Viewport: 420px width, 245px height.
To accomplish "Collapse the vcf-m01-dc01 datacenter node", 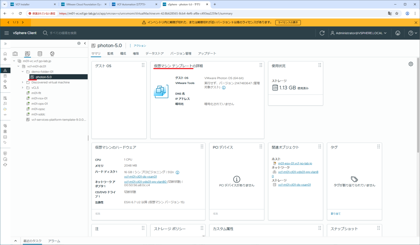I will (19, 66).
